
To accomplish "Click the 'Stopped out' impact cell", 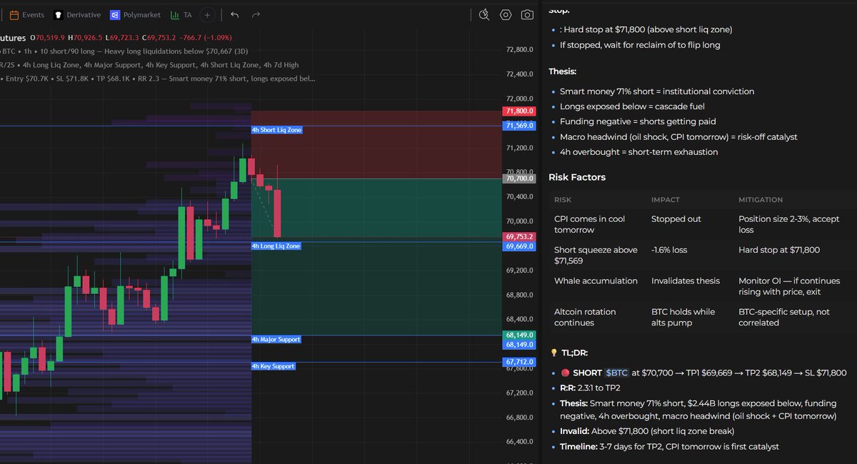I will click(x=676, y=219).
